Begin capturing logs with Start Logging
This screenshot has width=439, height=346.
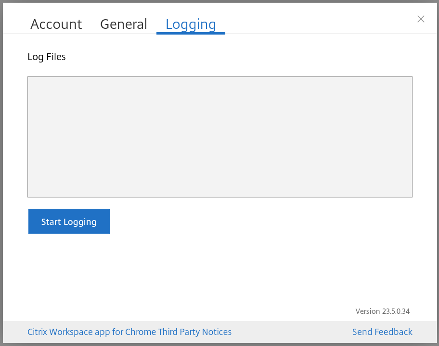[x=69, y=222]
